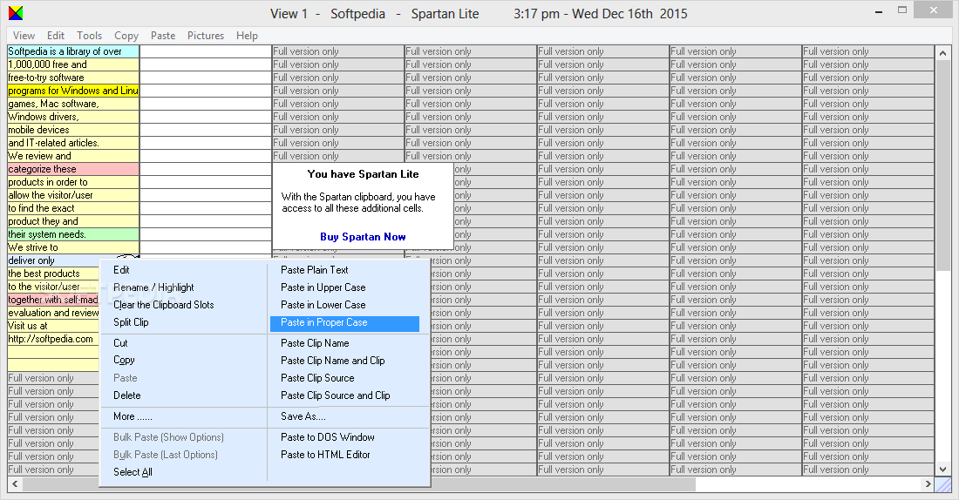Select green clip 'their system needs.'
Image resolution: width=959 pixels, height=500 pixels.
(x=73, y=234)
